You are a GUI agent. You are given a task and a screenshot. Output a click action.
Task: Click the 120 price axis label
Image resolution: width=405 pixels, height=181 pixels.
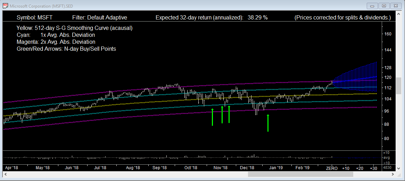click(388, 77)
